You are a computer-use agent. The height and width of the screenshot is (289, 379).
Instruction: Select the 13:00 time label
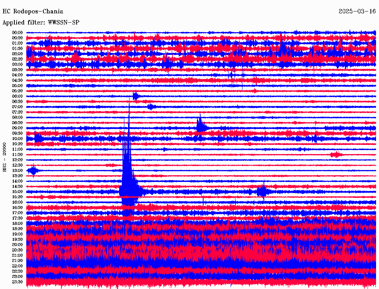17,171
